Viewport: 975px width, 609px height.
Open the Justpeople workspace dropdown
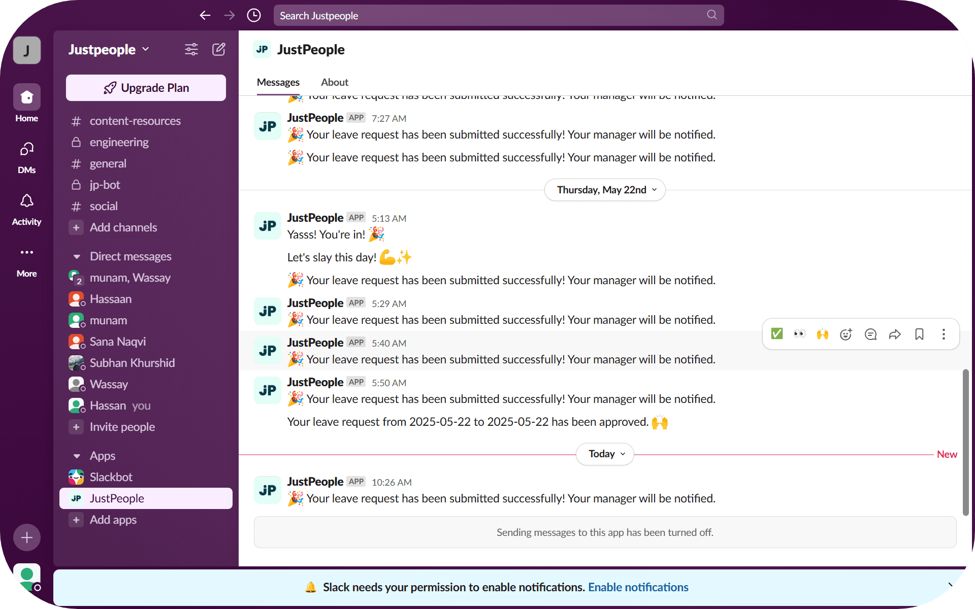pyautogui.click(x=109, y=49)
